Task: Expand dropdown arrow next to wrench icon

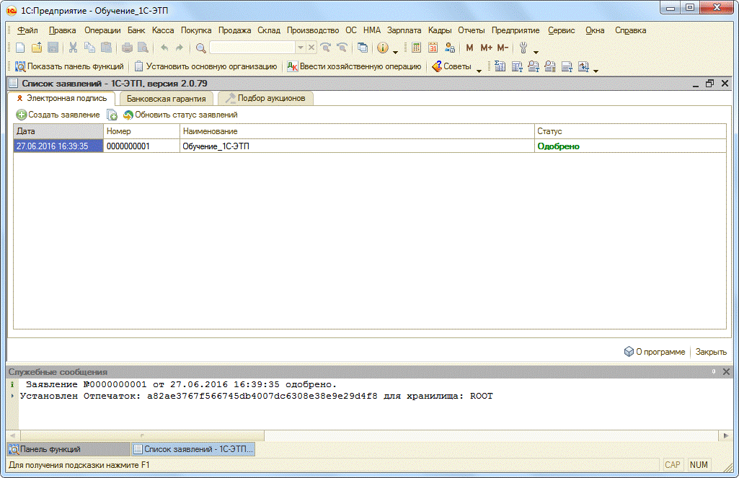Action: 536,51
